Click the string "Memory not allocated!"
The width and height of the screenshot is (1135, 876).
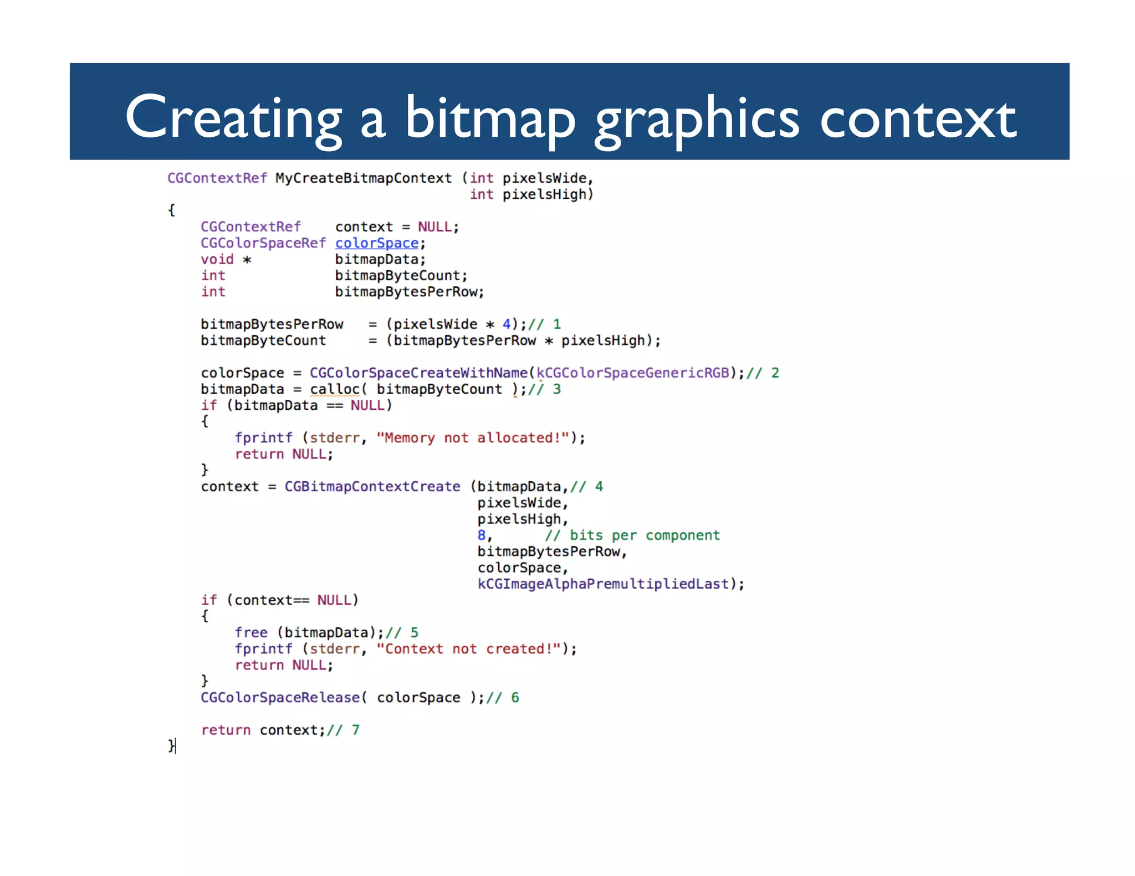[x=473, y=438]
